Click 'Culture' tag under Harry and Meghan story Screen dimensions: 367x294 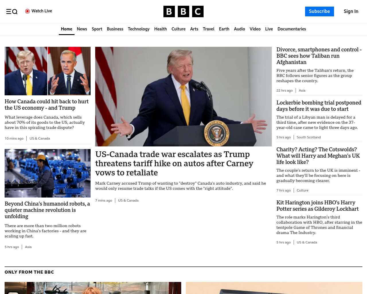[x=302, y=190]
